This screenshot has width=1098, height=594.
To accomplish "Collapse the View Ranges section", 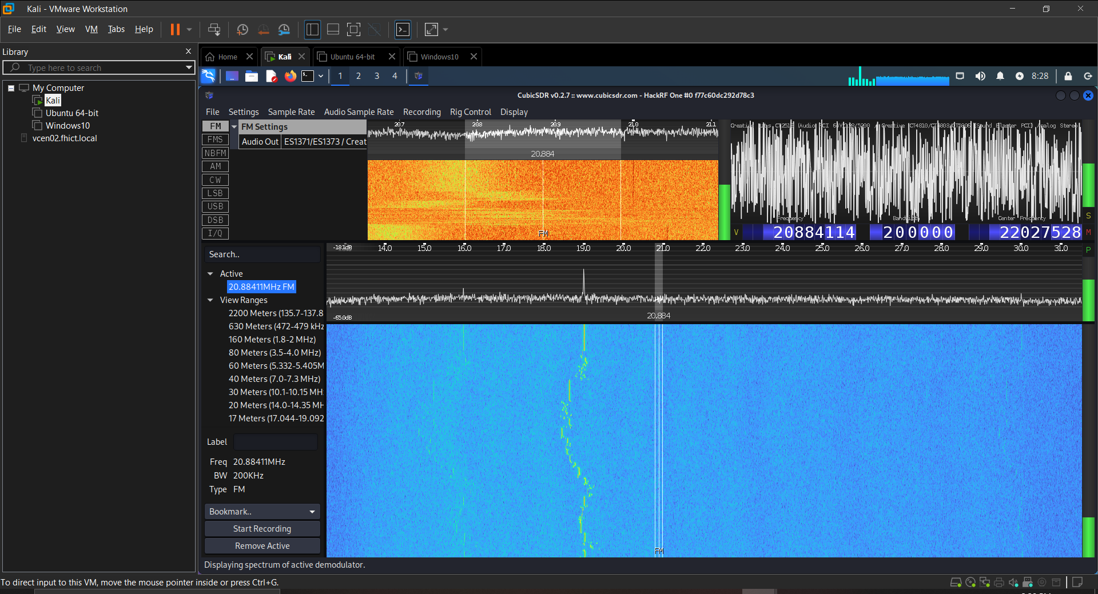I will [x=210, y=300].
